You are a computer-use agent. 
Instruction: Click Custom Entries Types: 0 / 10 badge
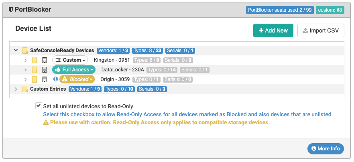tap(120, 89)
